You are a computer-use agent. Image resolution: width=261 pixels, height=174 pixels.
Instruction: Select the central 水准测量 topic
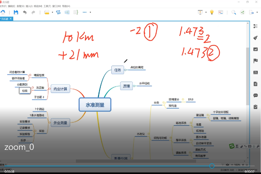[95, 105]
